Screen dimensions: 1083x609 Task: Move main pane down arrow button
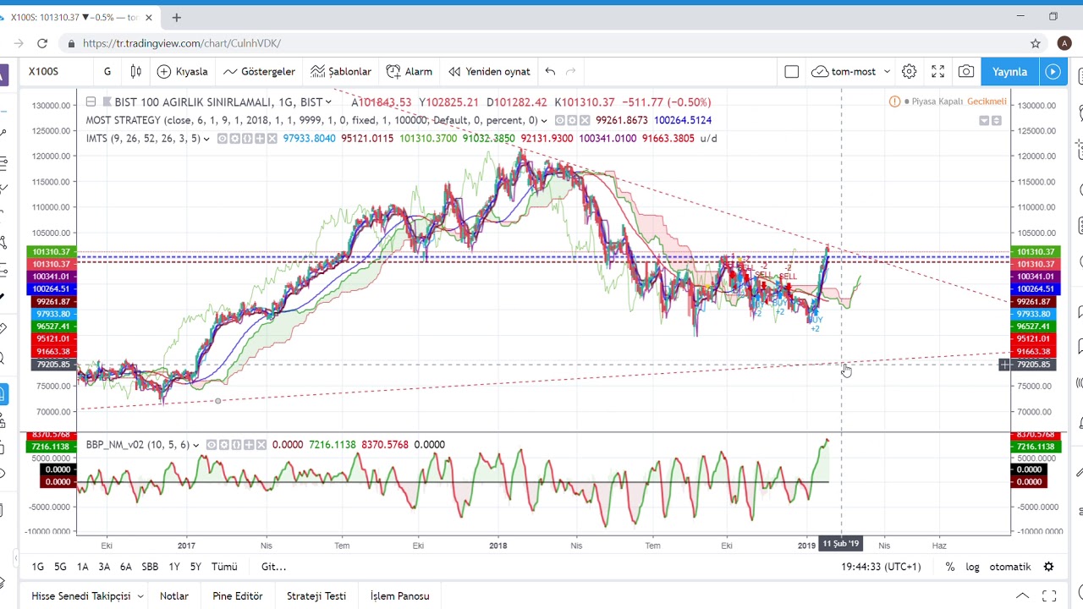(x=984, y=121)
